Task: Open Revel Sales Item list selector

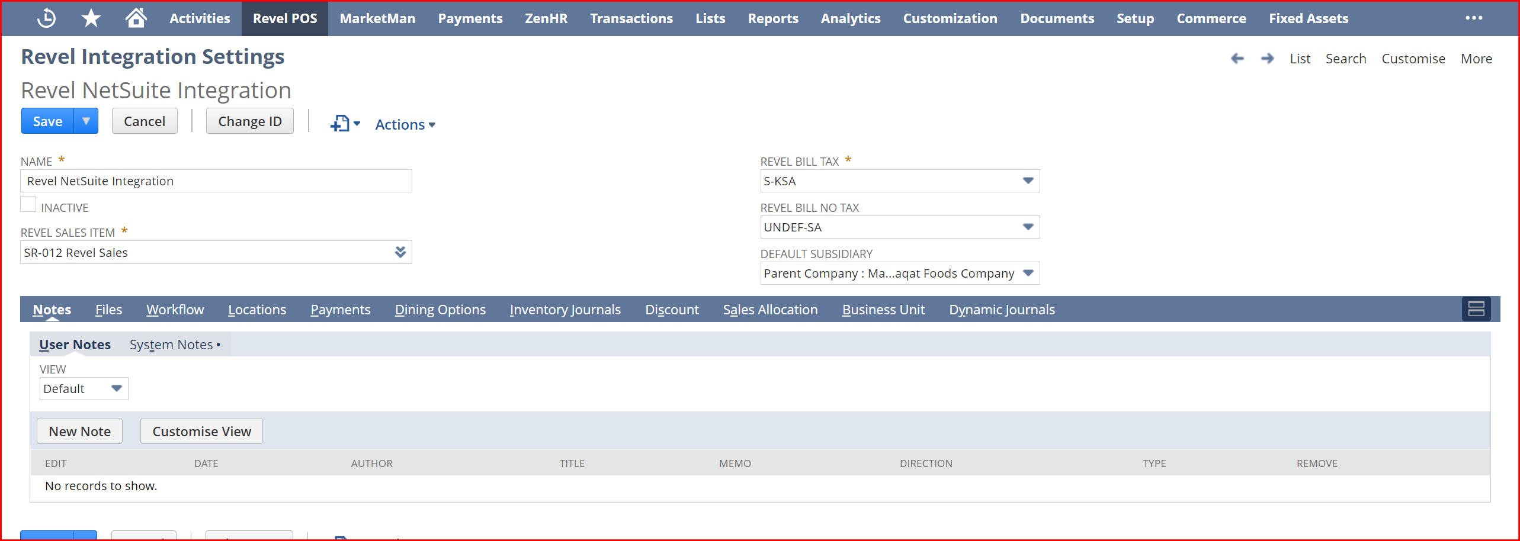Action: click(400, 253)
